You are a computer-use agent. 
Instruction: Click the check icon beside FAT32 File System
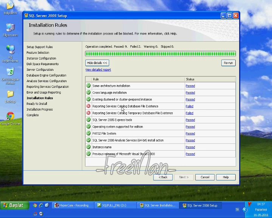88,133
